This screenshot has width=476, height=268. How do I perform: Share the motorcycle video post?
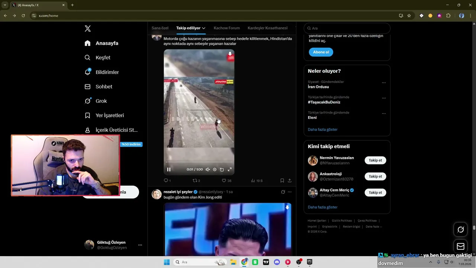click(x=289, y=181)
